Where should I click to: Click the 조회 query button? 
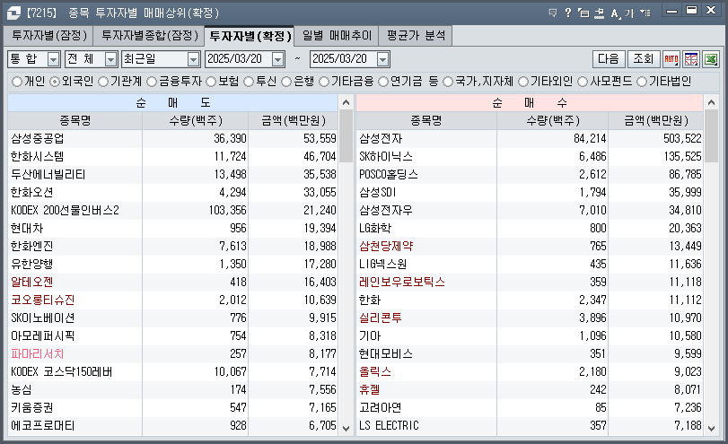coord(644,59)
